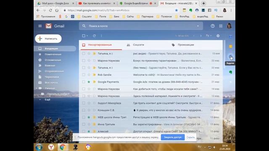
Task: Open Соцсети bookmarks folder
Action: 85,17
